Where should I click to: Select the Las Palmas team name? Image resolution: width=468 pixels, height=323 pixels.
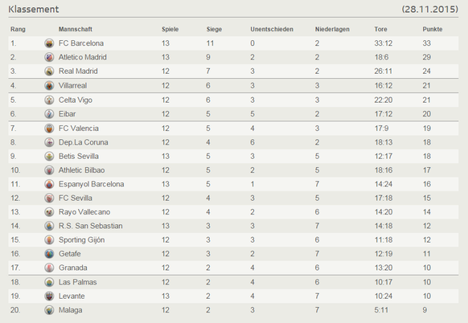(78, 282)
